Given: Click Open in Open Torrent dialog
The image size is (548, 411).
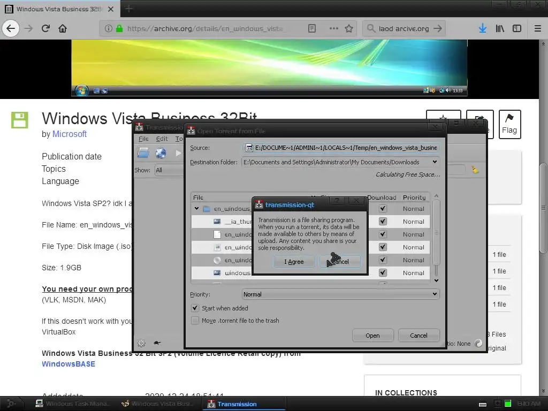Looking at the screenshot, I should click(372, 336).
